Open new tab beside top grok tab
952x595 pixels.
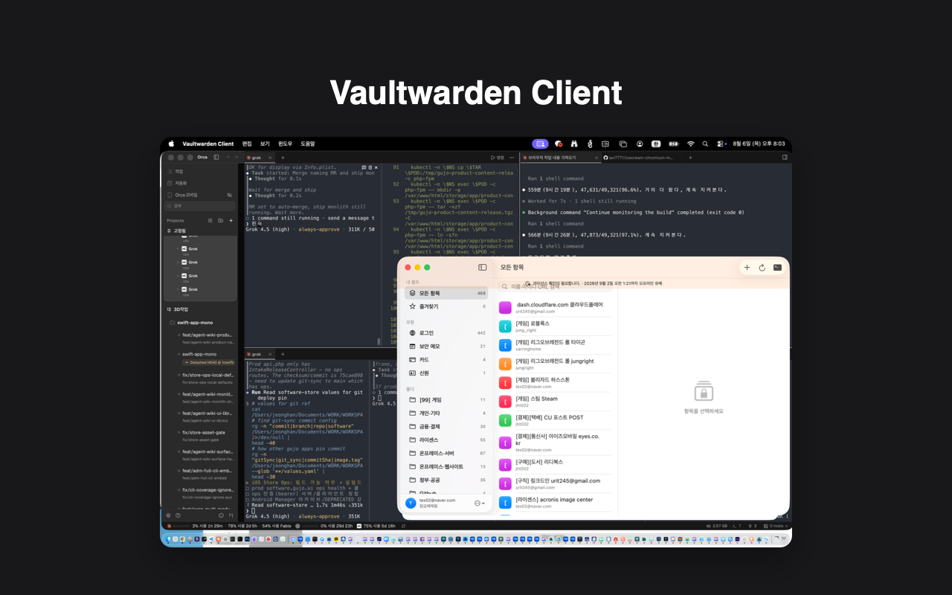point(283,158)
